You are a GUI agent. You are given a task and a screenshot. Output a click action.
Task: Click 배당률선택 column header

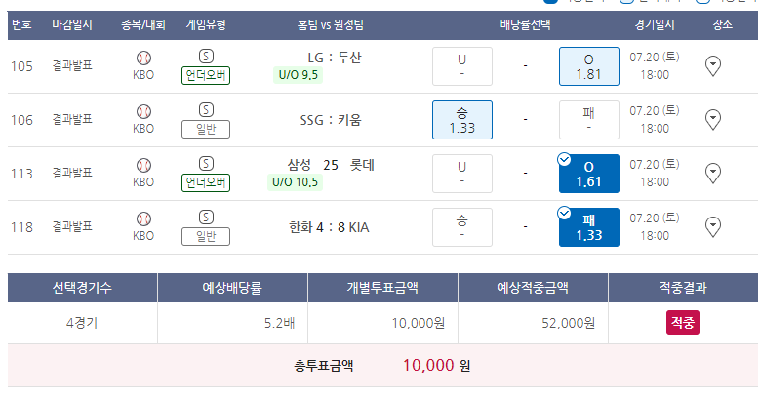coord(526,24)
